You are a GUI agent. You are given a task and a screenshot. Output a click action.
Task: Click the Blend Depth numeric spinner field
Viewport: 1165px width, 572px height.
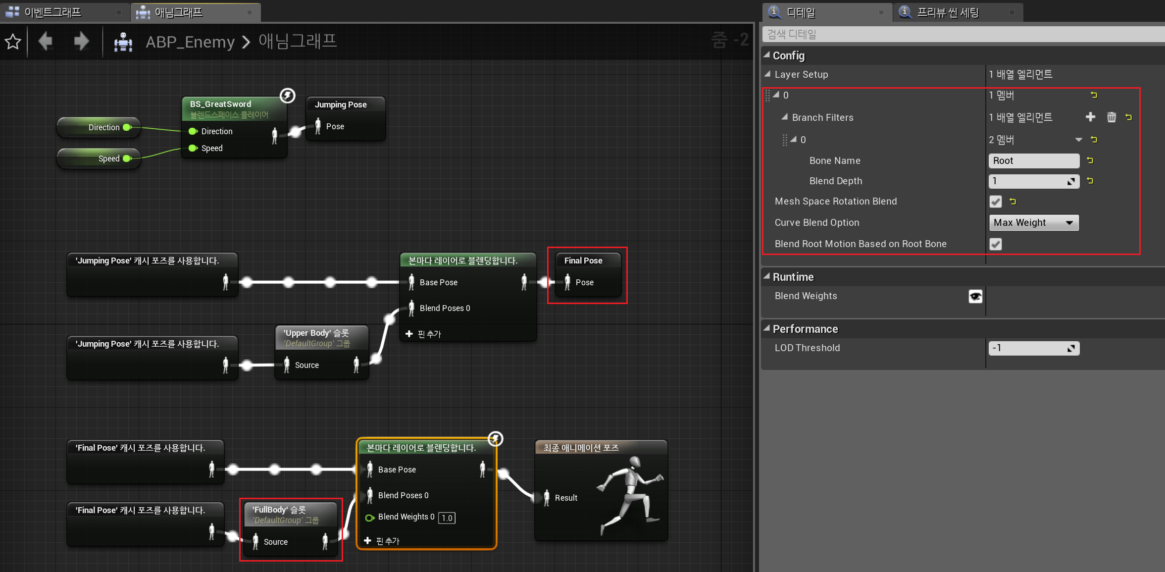[1028, 181]
